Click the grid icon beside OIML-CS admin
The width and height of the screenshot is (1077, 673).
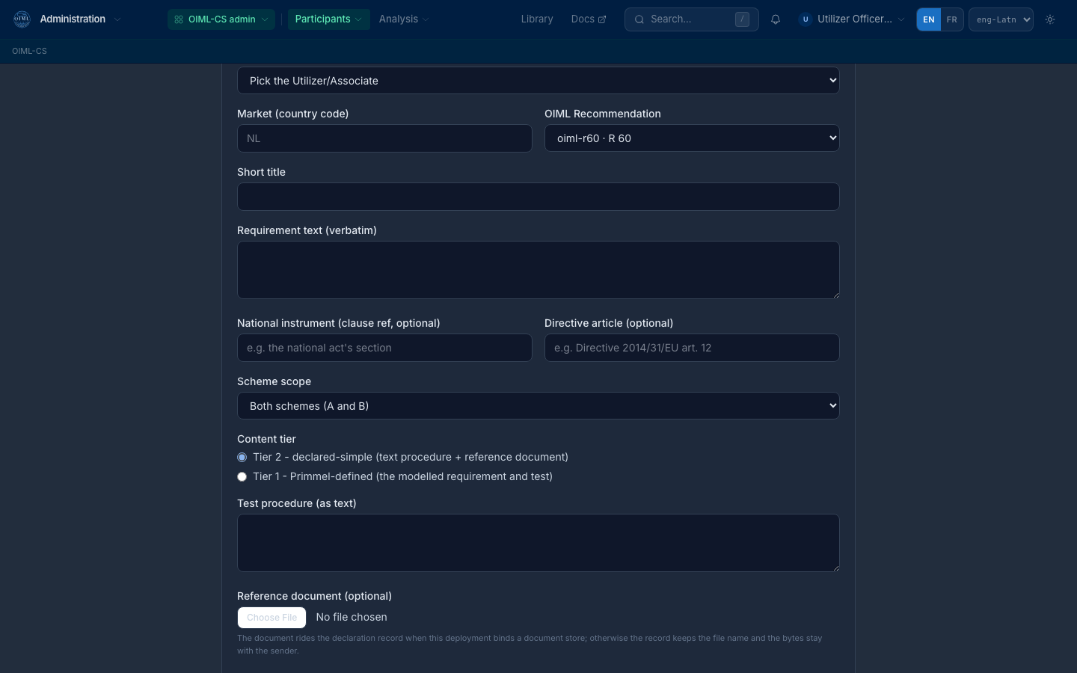[179, 19]
